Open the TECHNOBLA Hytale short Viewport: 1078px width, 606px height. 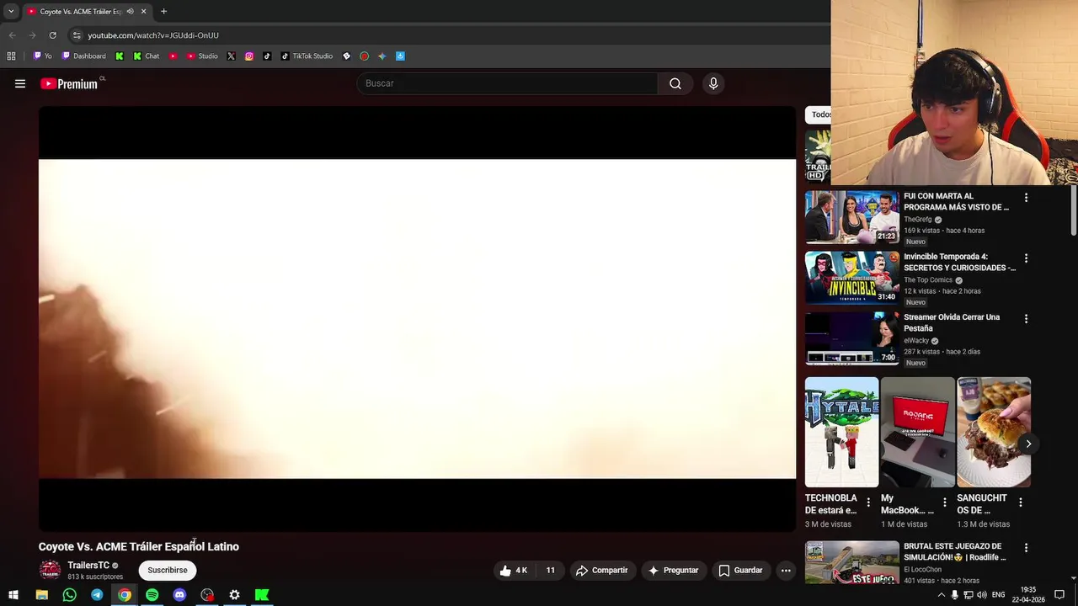(841, 433)
